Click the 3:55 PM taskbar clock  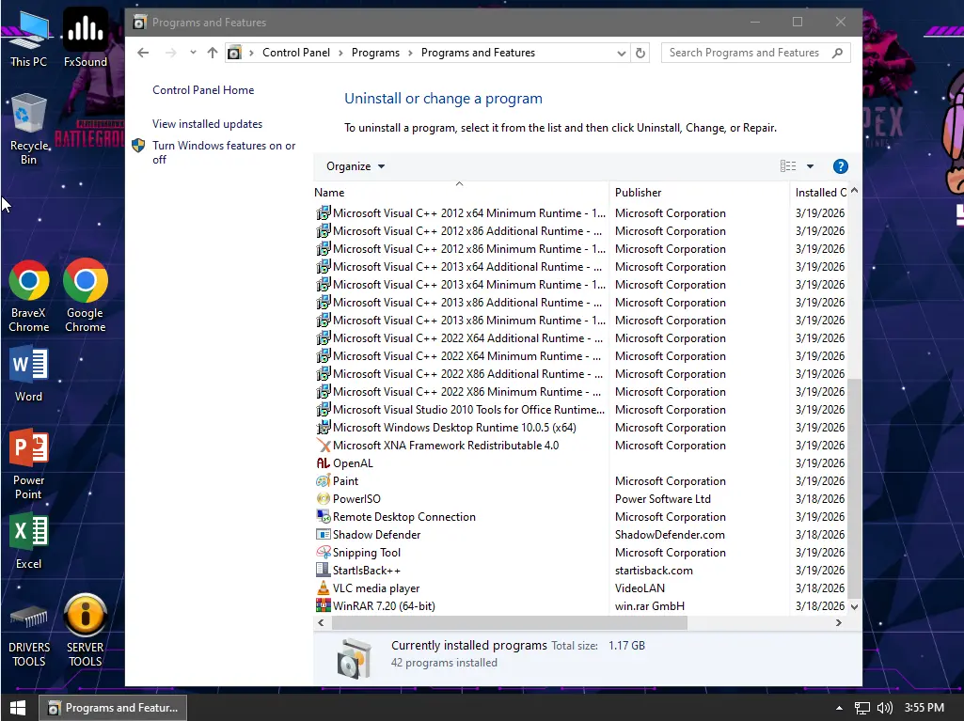(924, 708)
